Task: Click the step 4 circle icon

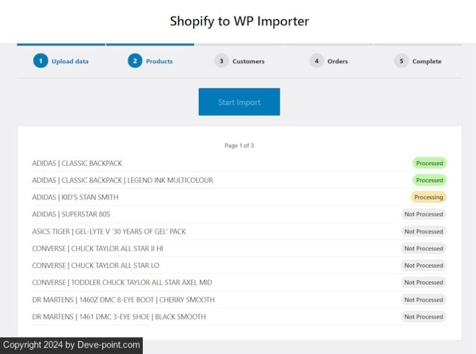Action: pyautogui.click(x=317, y=61)
